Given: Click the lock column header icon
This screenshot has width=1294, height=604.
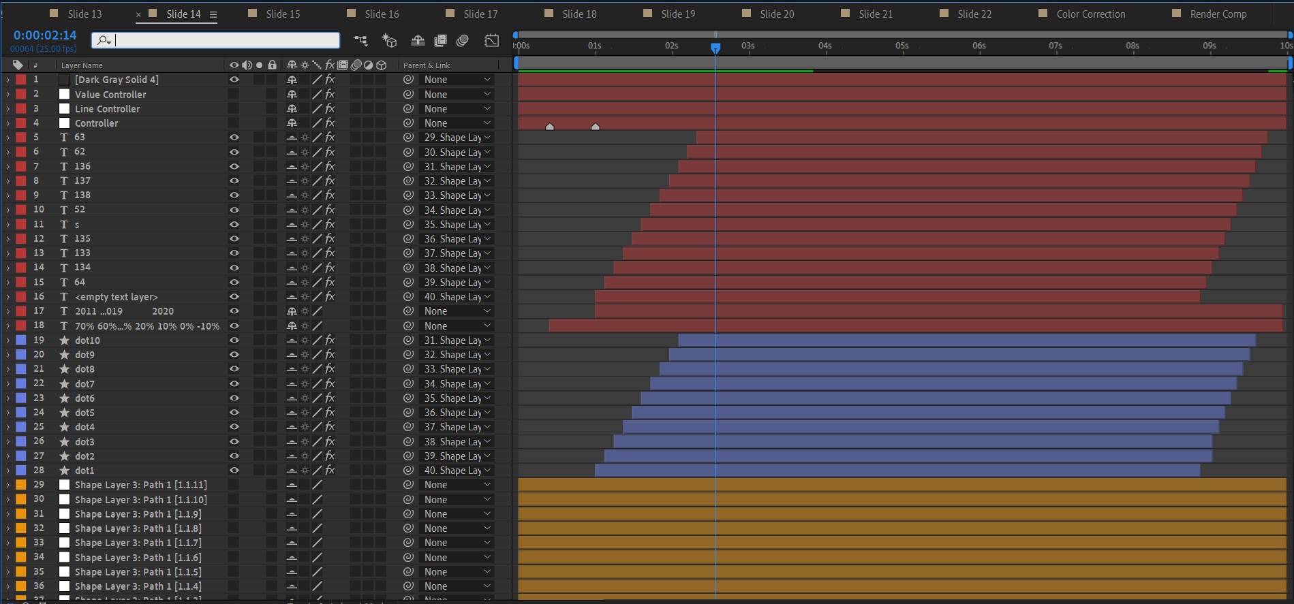Looking at the screenshot, I should pyautogui.click(x=273, y=65).
